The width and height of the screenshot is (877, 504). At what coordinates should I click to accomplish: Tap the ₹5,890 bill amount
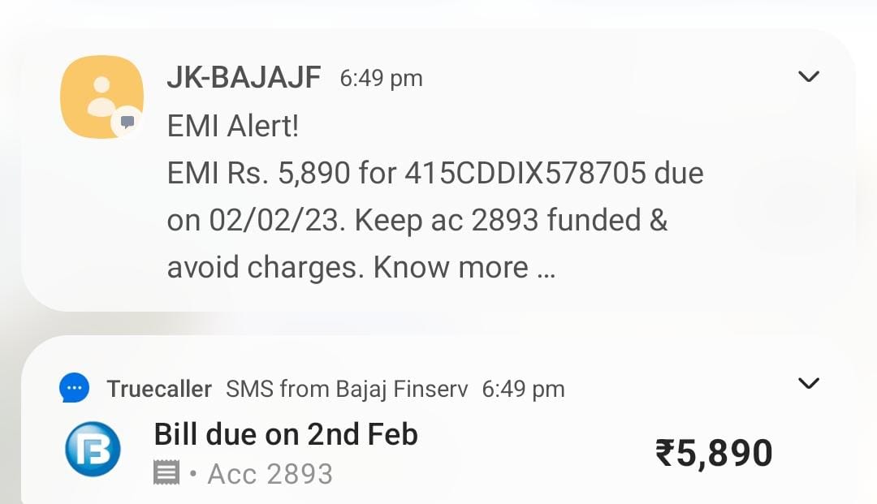(714, 453)
